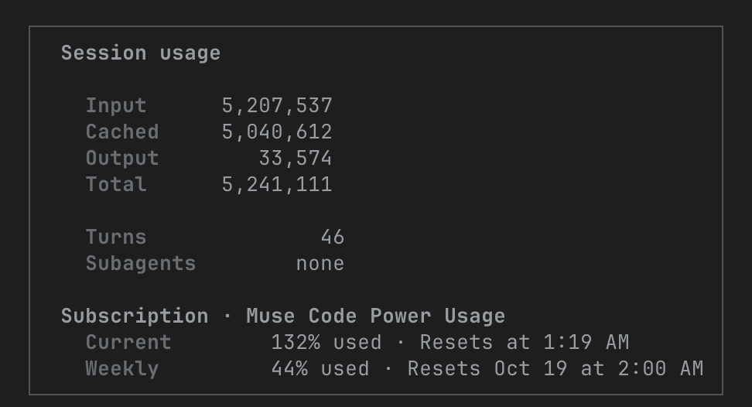Select "Muse Code Power Usage" text
The height and width of the screenshot is (407, 752).
coord(375,316)
